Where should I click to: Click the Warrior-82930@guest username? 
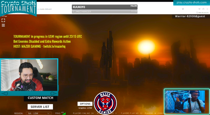(x=190, y=16)
